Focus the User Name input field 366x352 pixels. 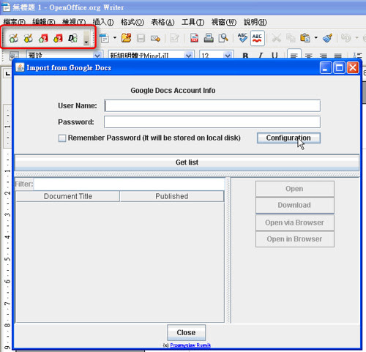[x=212, y=105]
